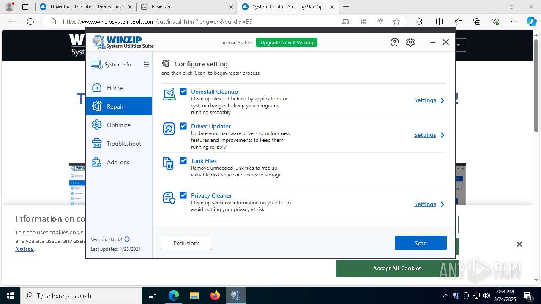Dismiss cookie banner with X button
Image resolution: width=541 pixels, height=304 pixels.
(519, 244)
